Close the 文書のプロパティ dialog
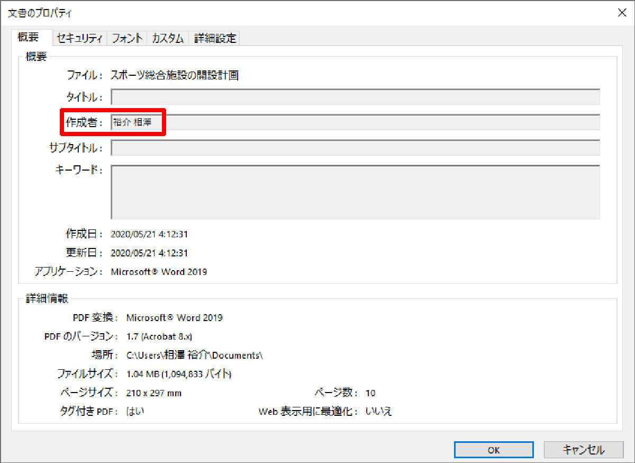This screenshot has height=463, width=635. tap(622, 13)
